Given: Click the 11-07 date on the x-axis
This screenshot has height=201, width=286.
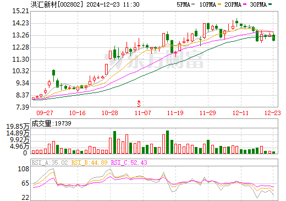Looking at the screenshot, I should coord(142,113).
